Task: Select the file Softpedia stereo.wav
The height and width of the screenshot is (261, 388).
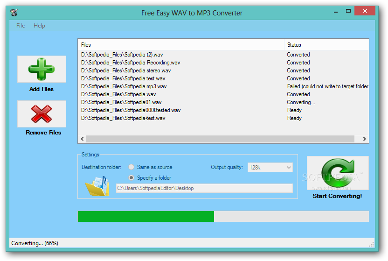Action: [x=126, y=71]
